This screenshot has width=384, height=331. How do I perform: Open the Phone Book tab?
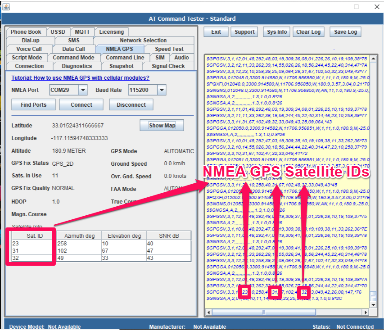point(26,32)
